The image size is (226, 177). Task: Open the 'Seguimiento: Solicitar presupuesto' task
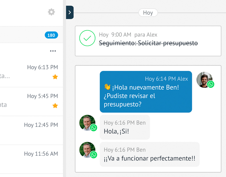[x=148, y=43]
